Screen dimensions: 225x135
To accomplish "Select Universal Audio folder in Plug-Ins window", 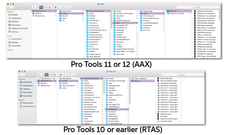I will tap(169, 121).
